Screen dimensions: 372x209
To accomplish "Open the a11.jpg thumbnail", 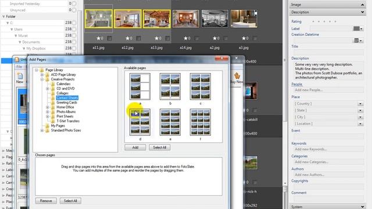I will coord(98,19).
